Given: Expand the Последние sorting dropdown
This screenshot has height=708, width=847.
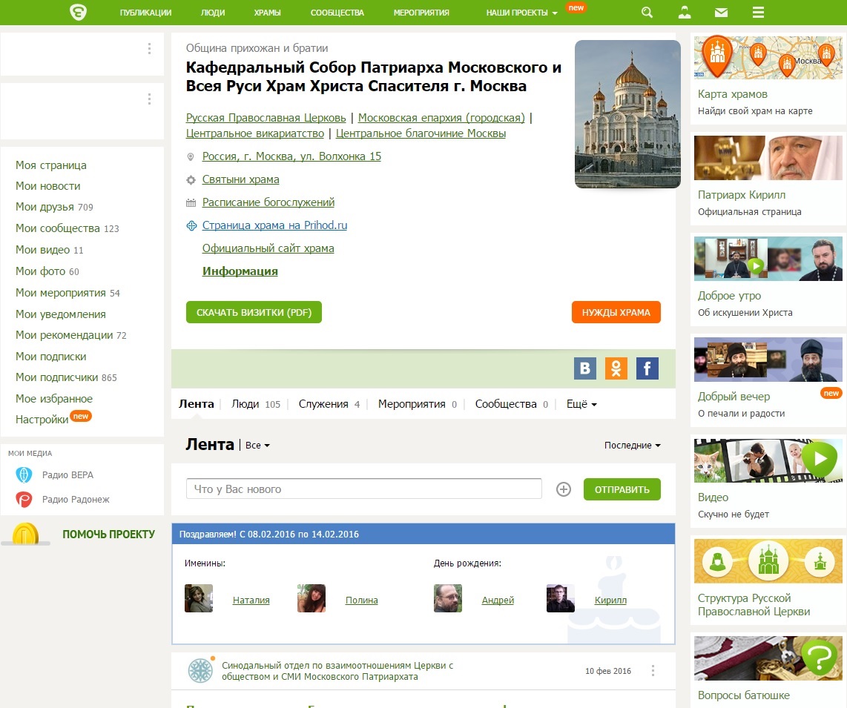Looking at the screenshot, I should point(632,446).
